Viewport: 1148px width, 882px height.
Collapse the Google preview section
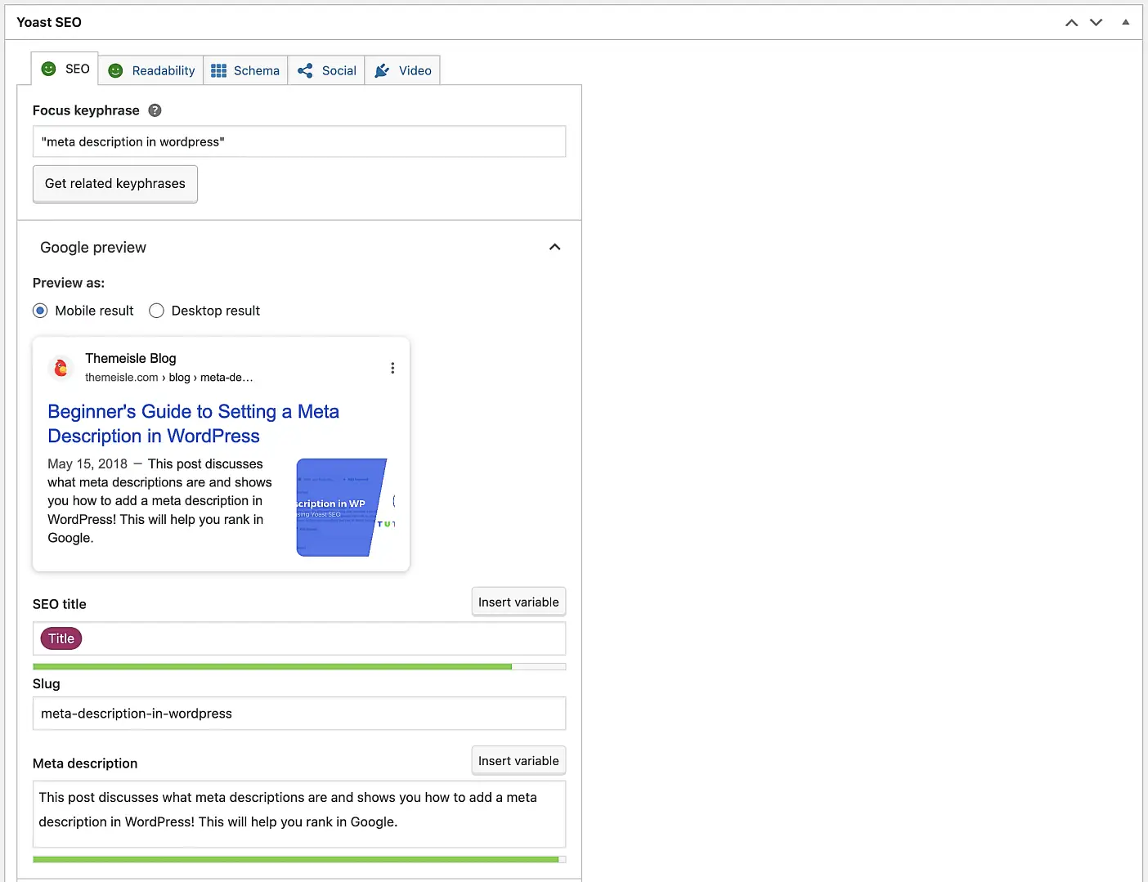pyautogui.click(x=554, y=246)
